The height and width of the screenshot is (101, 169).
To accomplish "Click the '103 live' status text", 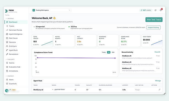I will (x=74, y=27).
